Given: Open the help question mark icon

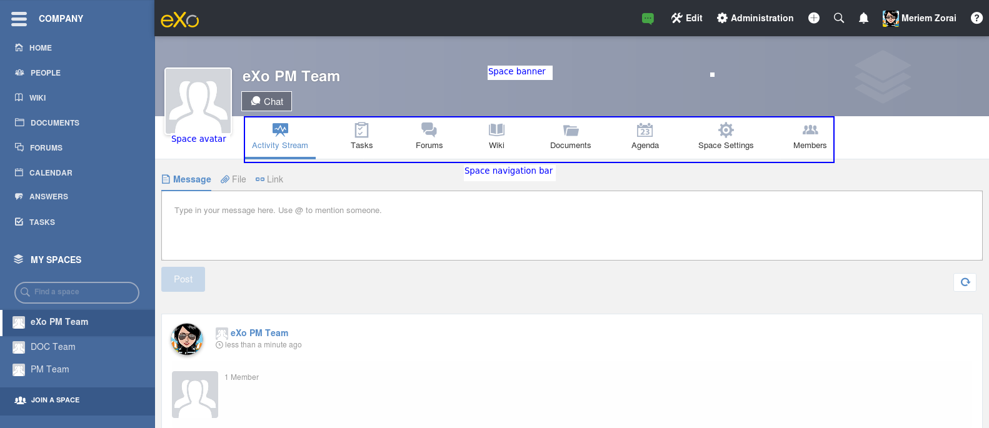Looking at the screenshot, I should (976, 18).
